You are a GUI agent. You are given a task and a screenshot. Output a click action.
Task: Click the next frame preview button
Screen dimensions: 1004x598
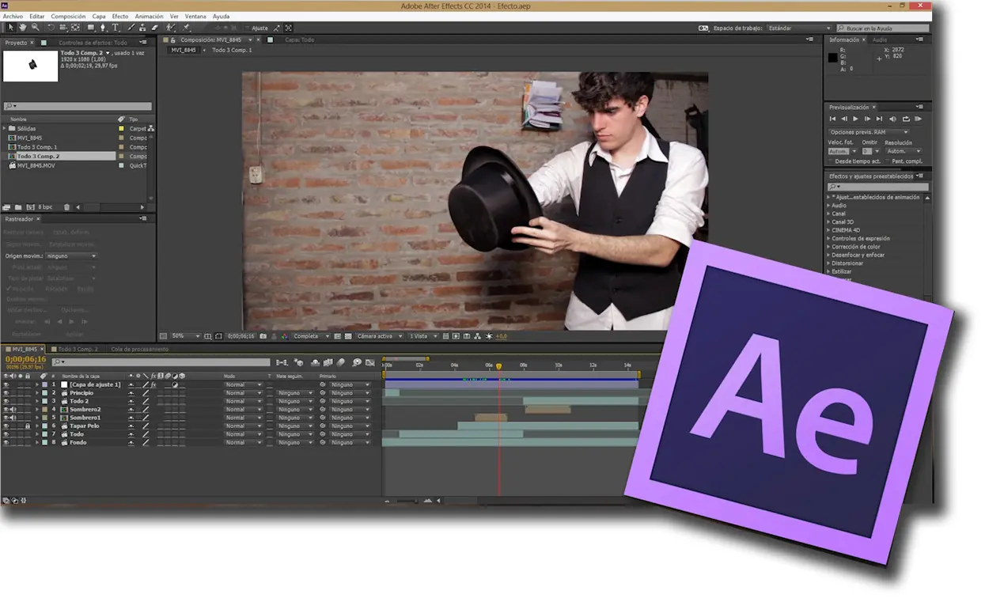pos(867,119)
